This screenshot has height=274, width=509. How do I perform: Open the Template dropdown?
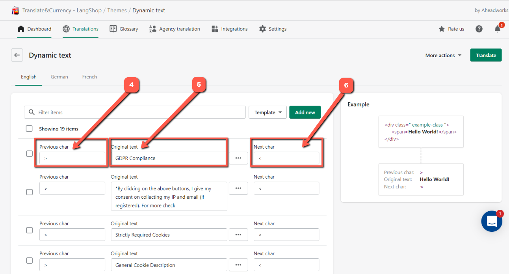[x=268, y=112]
